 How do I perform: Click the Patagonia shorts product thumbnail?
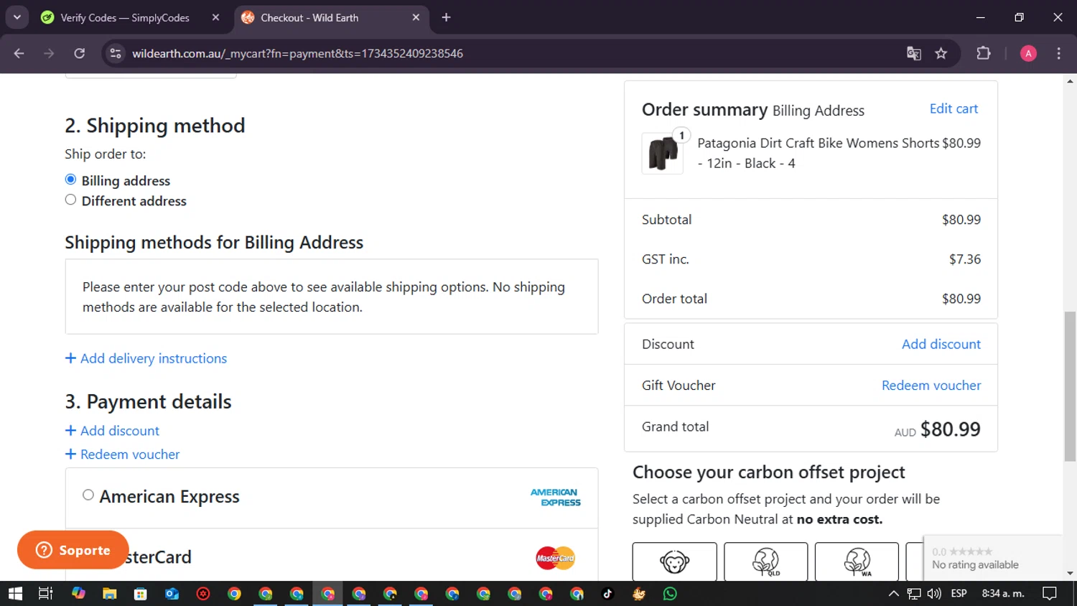pos(663,153)
